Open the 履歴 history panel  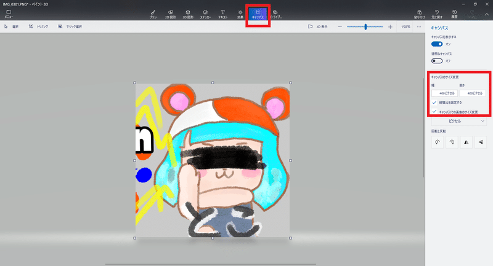tap(454, 14)
